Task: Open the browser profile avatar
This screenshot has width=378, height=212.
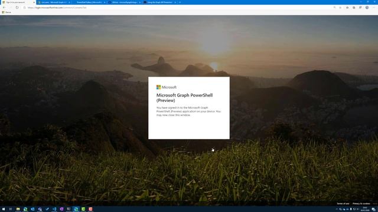Action: click(367, 8)
